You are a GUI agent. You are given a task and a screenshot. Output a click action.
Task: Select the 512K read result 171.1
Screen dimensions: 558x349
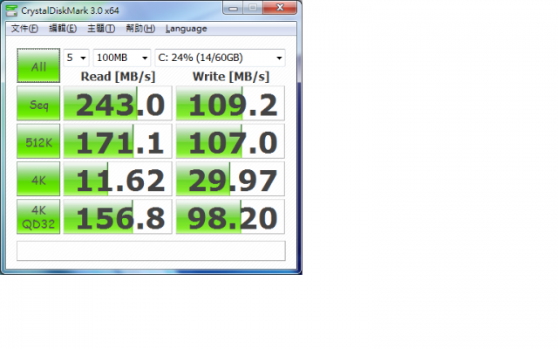tap(118, 141)
